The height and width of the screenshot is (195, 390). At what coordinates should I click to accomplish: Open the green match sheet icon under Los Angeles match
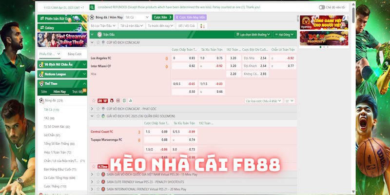(124, 101)
